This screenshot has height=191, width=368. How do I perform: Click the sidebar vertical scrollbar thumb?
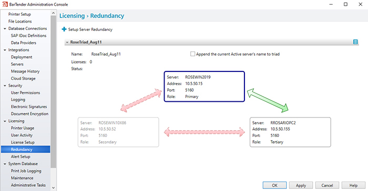click(53, 92)
